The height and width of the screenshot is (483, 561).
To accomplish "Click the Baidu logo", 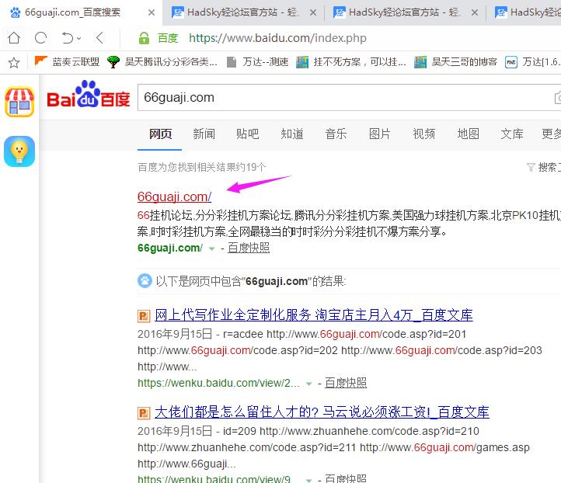I will click(88, 98).
